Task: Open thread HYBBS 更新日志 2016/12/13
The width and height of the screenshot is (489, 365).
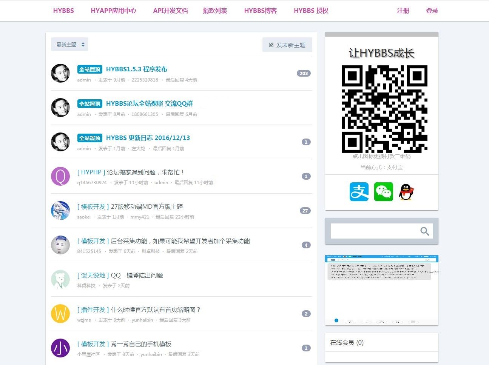Action: click(148, 138)
